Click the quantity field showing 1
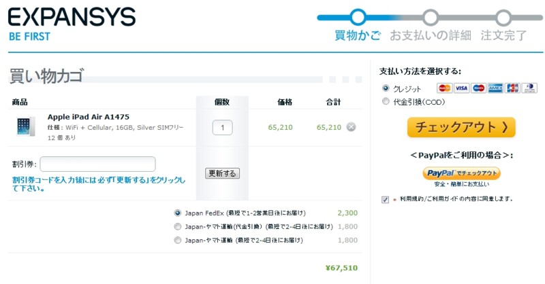Screen dimensions: 545x284 223,128
